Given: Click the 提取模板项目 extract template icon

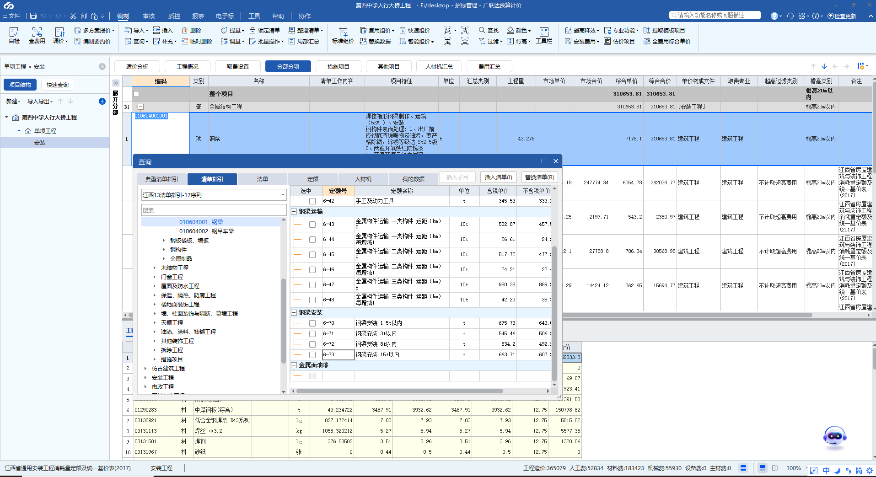Looking at the screenshot, I should (x=664, y=30).
